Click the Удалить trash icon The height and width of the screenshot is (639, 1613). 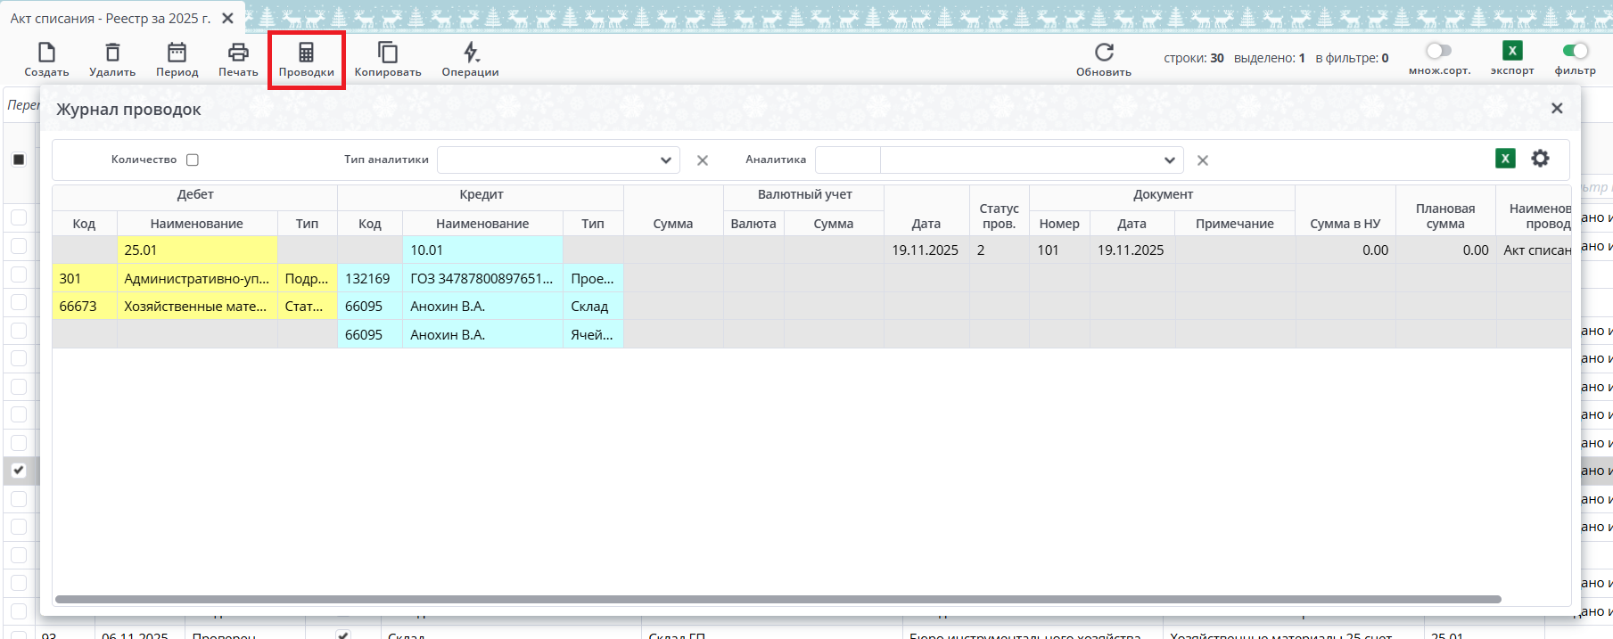point(112,53)
